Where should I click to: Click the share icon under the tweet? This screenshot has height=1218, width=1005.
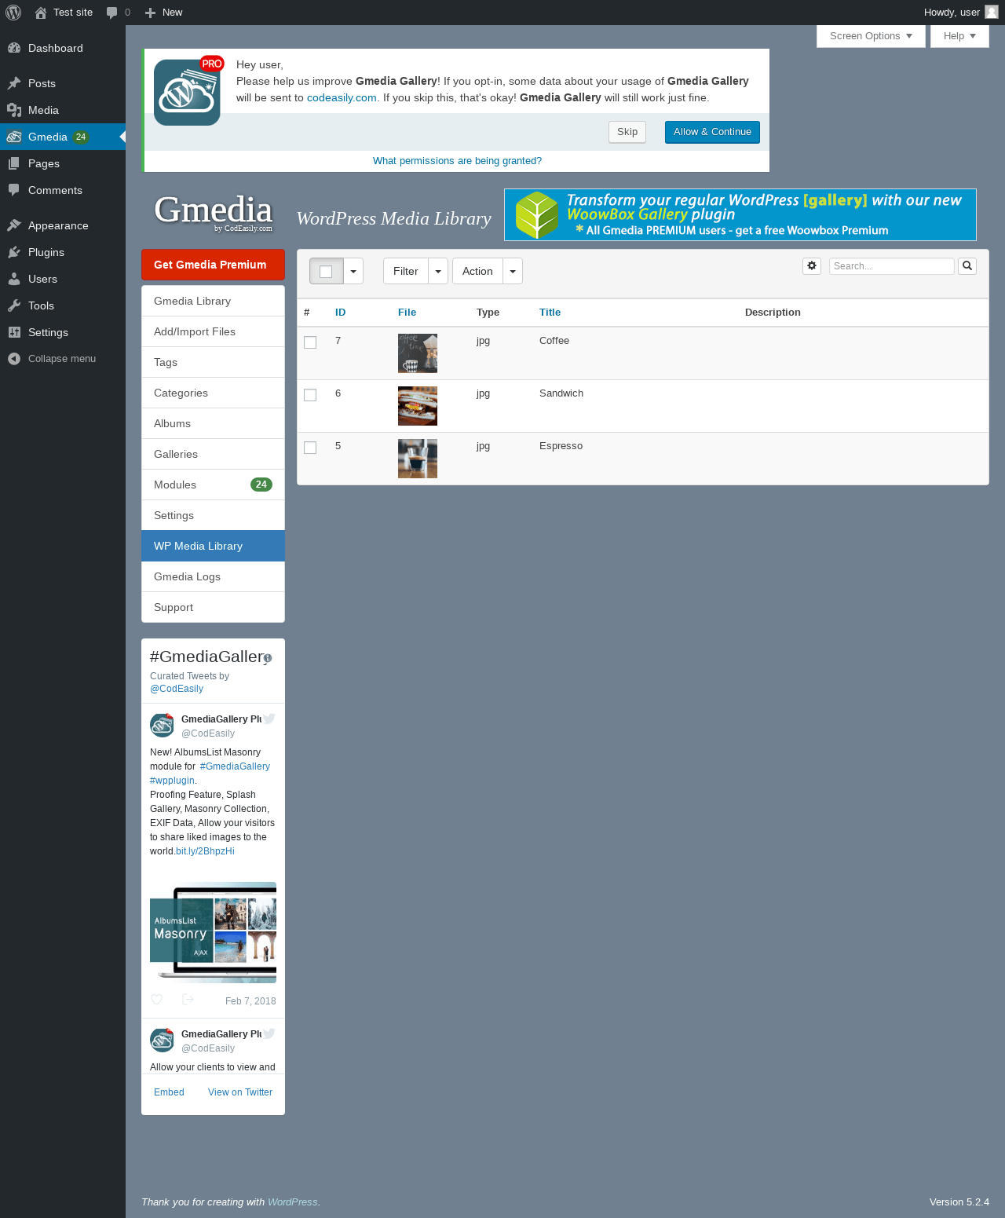click(188, 1000)
